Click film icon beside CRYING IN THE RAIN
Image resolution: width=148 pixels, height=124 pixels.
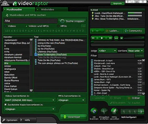(x=36, y=40)
